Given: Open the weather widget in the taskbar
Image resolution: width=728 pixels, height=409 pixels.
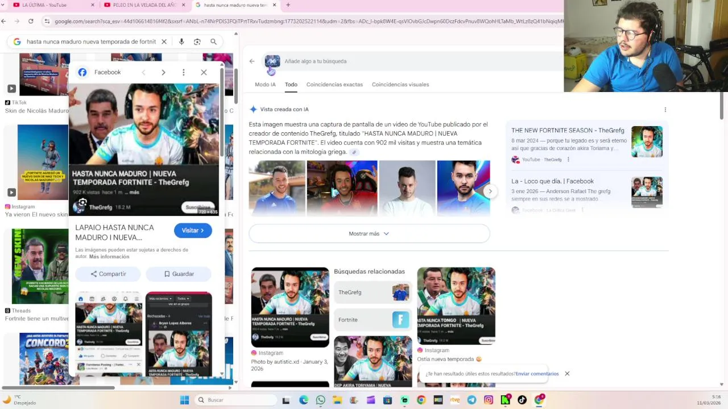Looking at the screenshot, I should 20,400.
